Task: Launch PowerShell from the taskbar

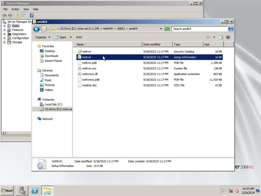Action: pos(35,191)
